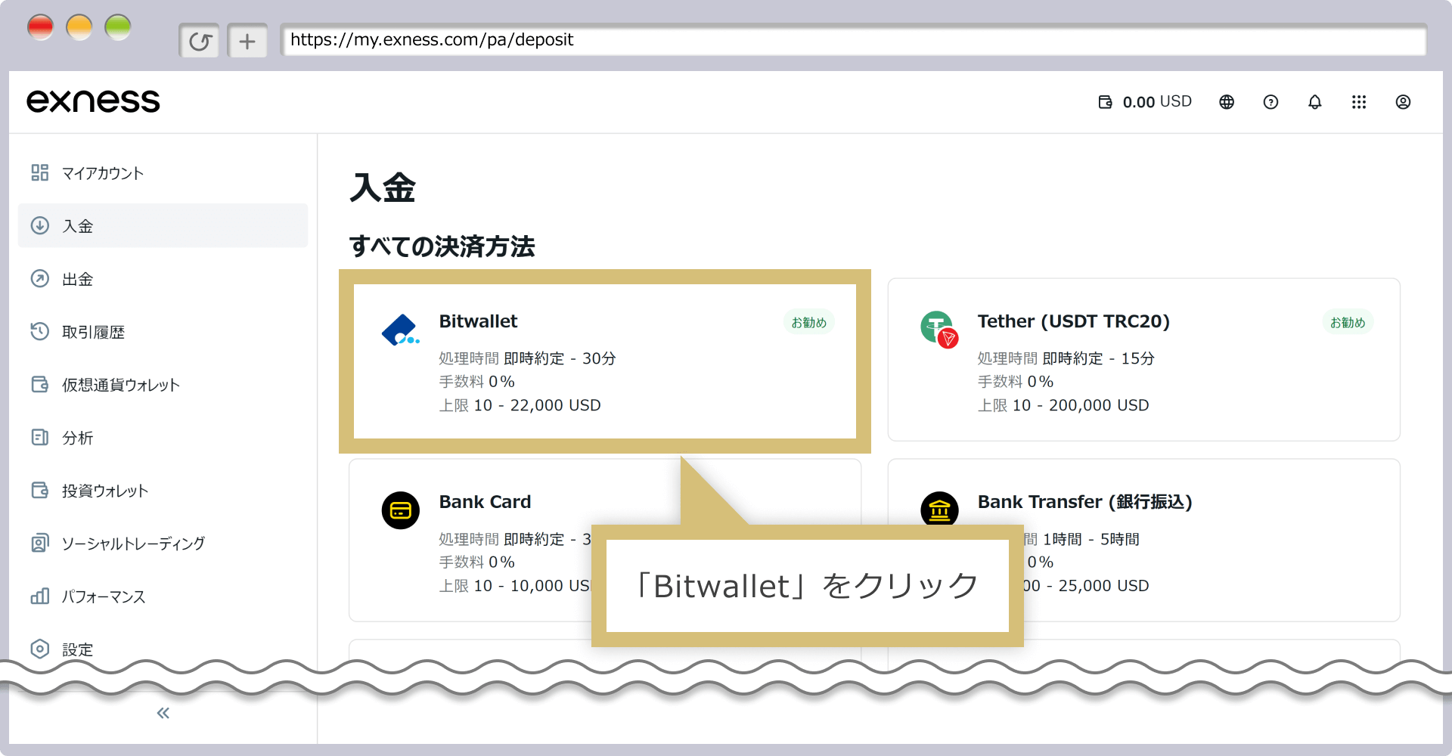
Task: Select the Tether (USDT TRC20) title
Action: point(1073,321)
